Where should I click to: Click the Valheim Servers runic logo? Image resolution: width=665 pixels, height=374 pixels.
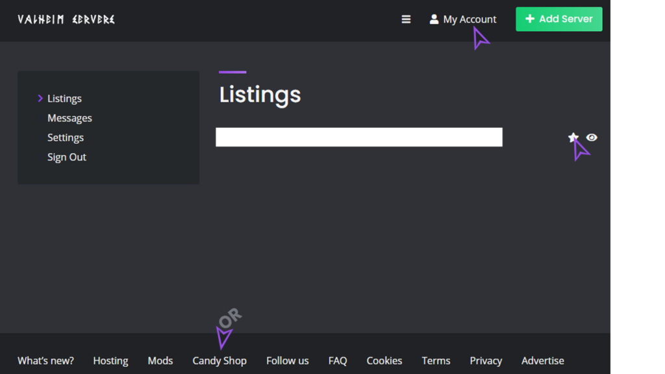tap(66, 19)
